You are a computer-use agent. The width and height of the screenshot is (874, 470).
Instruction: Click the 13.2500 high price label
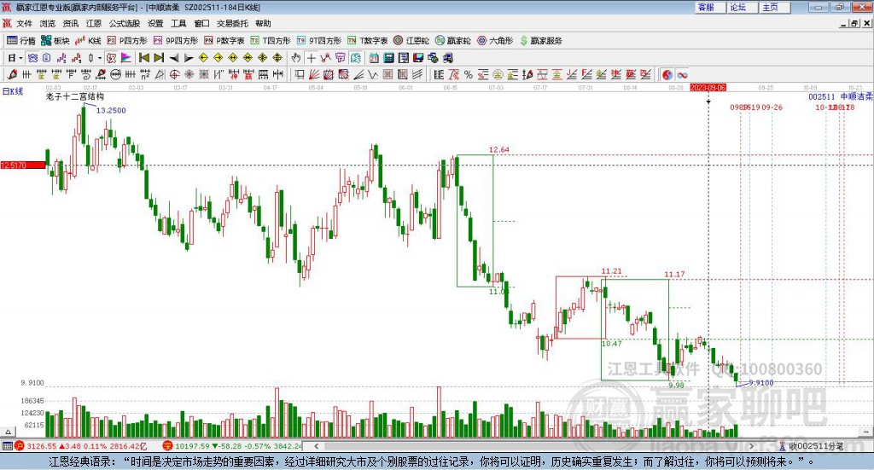click(x=111, y=110)
